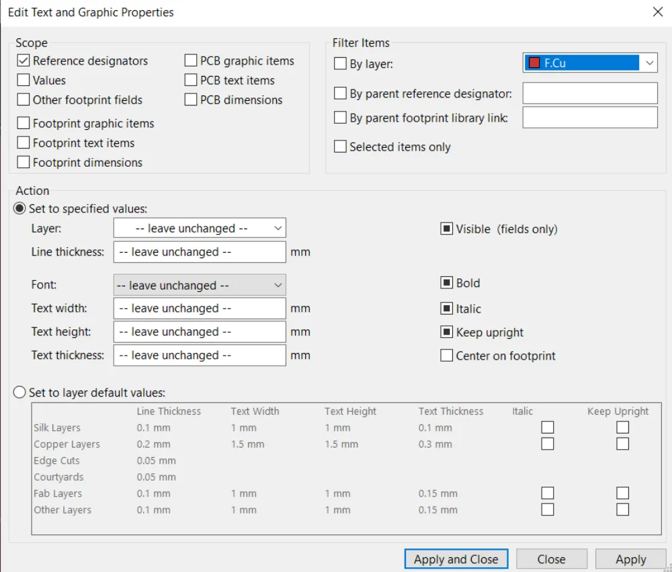Toggle the Keep upright checkbox
Viewport: 672px width, 572px height.
coord(447,332)
